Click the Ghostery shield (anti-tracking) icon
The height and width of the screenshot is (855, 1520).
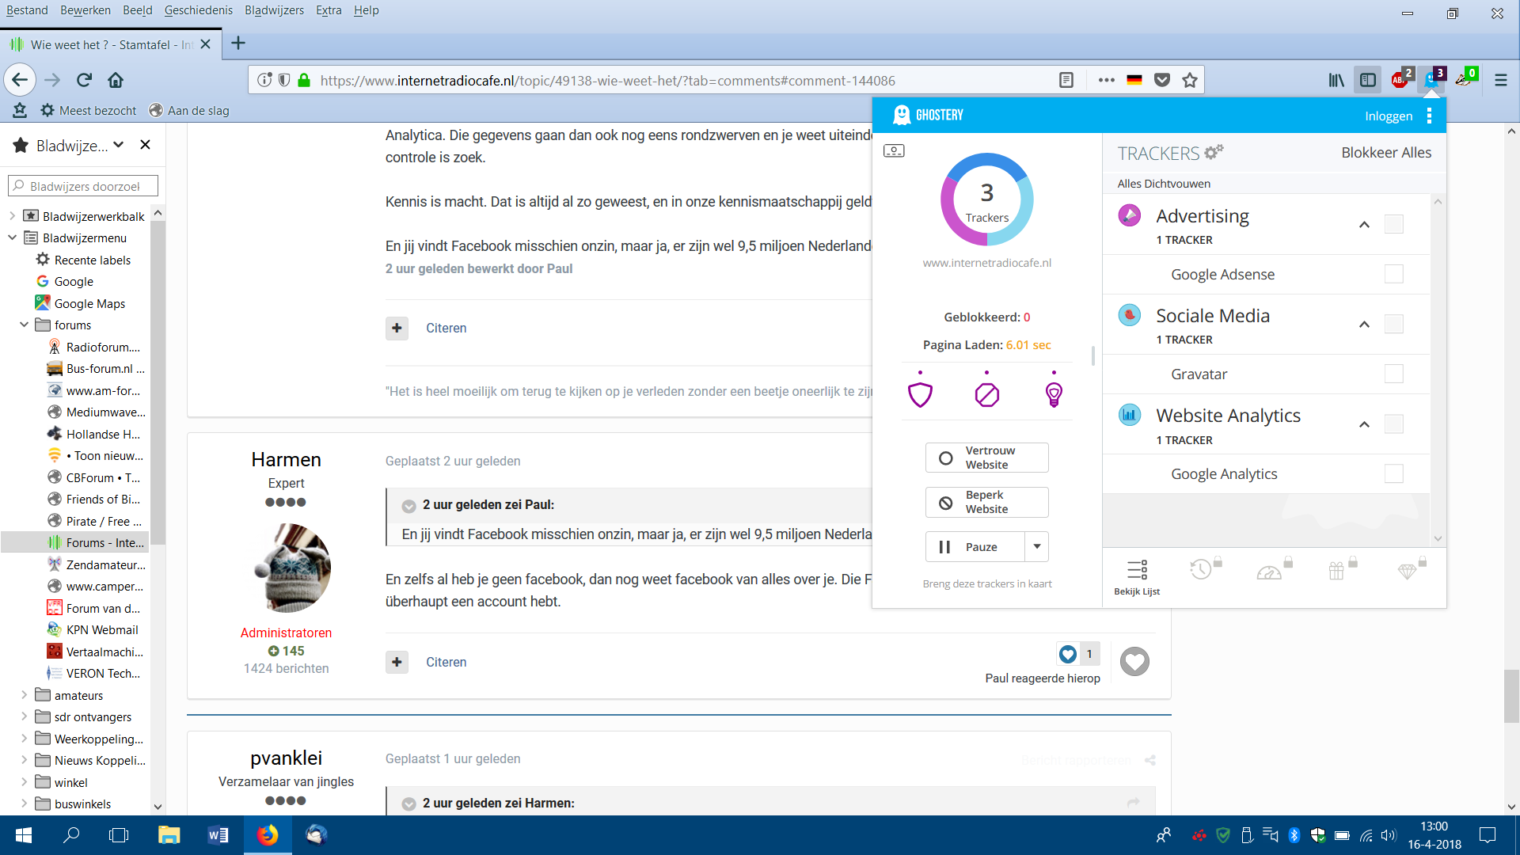coord(920,393)
